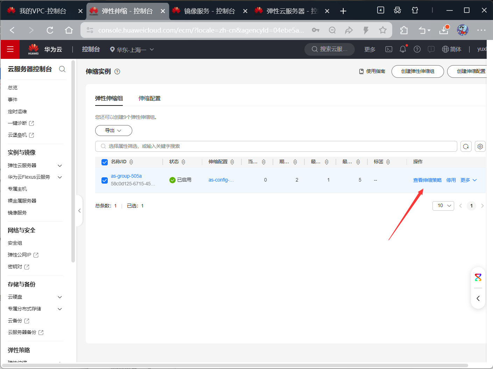Click the browser refresh button
The height and width of the screenshot is (369, 493).
coord(50,30)
